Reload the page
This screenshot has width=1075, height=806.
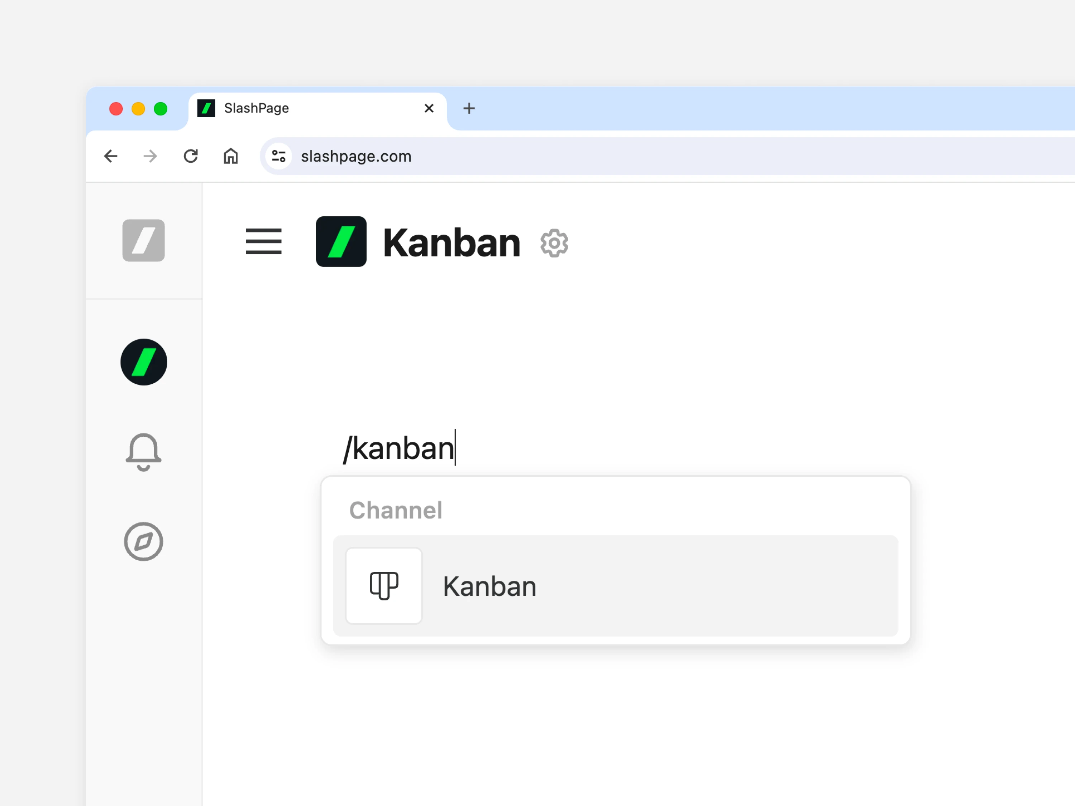pos(191,156)
